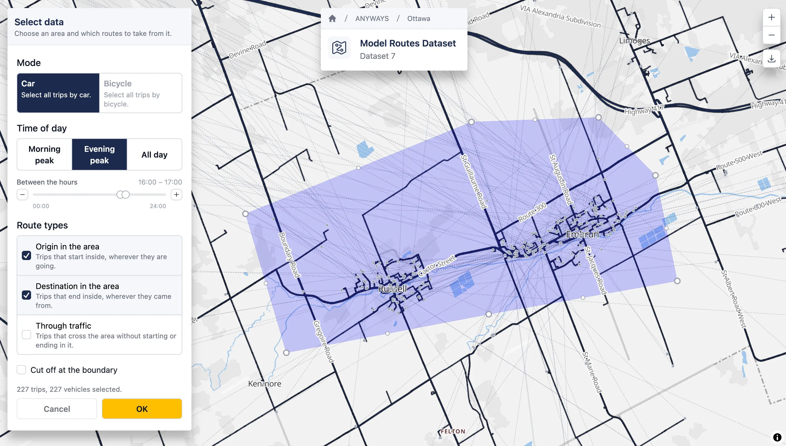Viewport: 786px width, 446px height.
Task: Click the 'Route 300' road label
Action: [x=532, y=212]
